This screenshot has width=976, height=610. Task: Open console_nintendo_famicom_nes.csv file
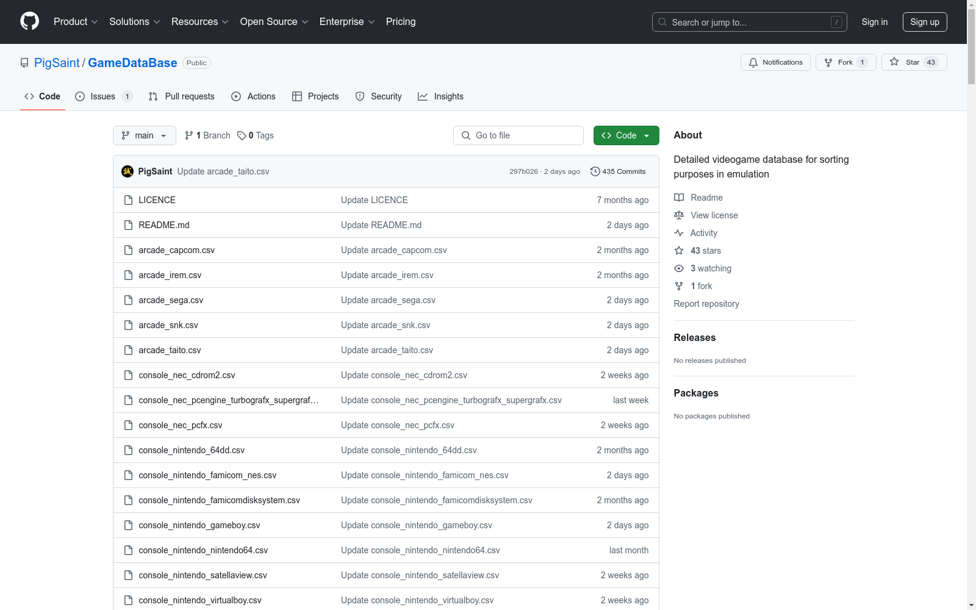pos(207,475)
